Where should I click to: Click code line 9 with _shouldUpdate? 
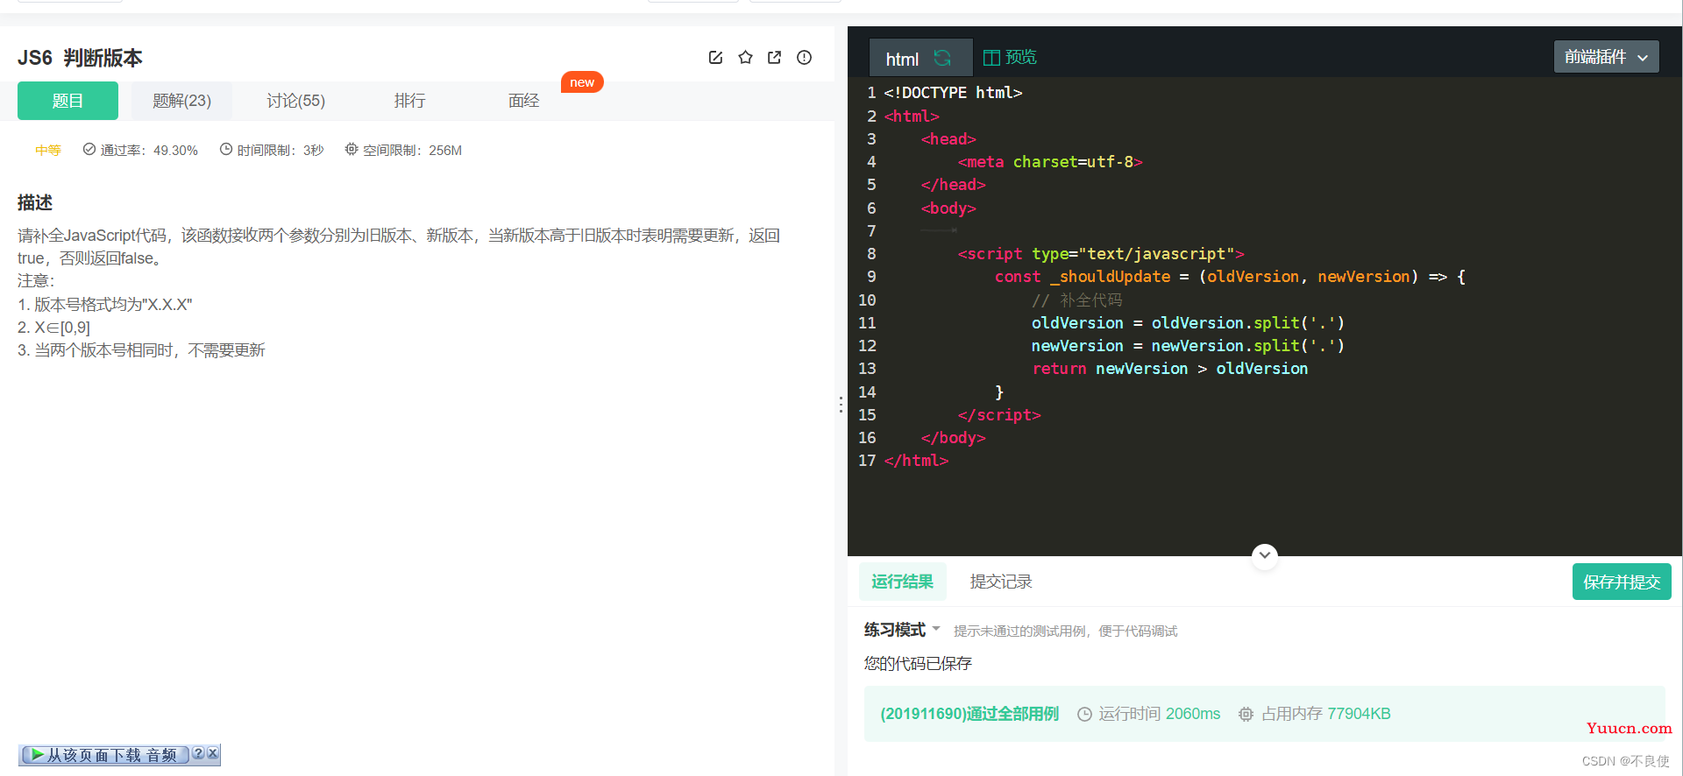click(1230, 277)
